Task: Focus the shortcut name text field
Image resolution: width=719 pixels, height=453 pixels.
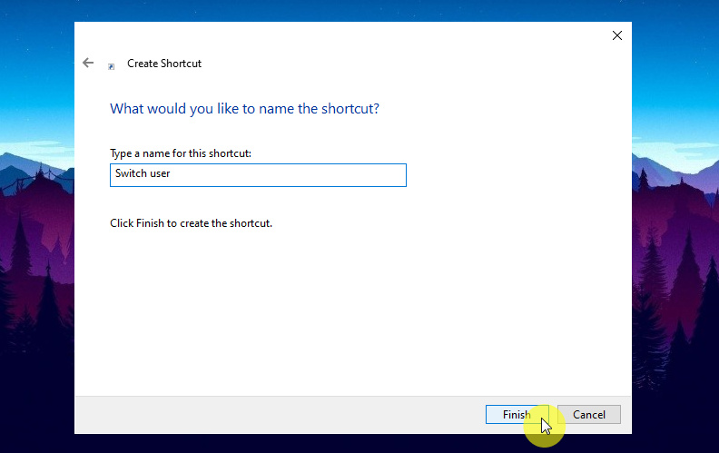Action: pyautogui.click(x=258, y=174)
